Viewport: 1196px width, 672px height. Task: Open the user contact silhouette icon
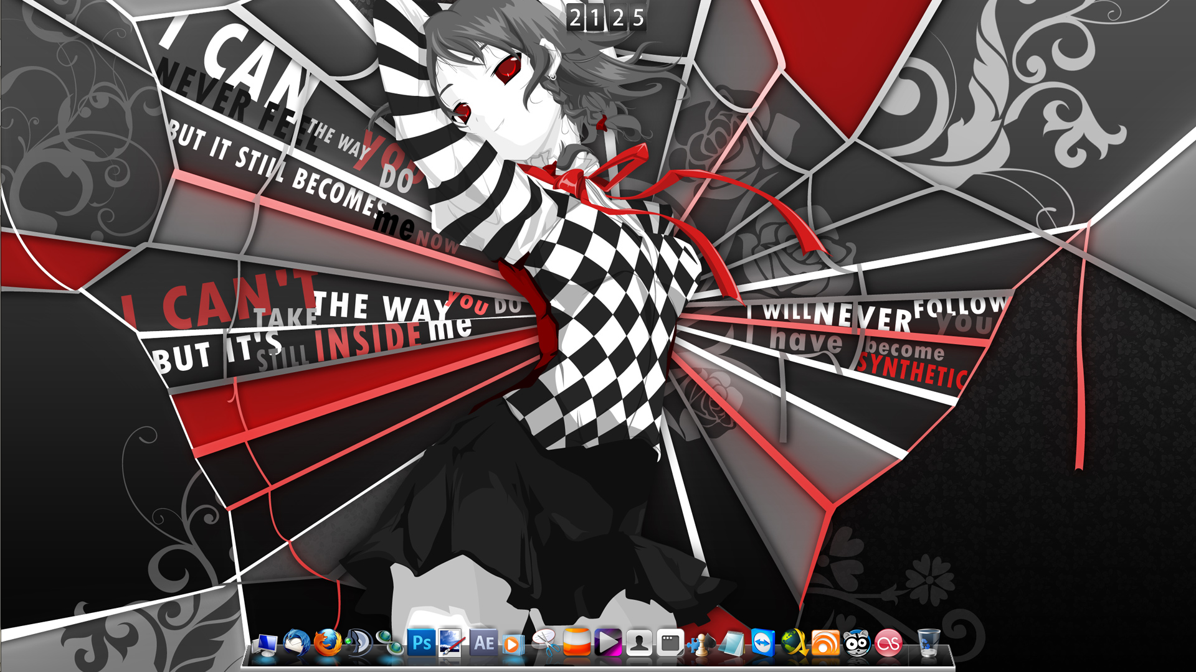[638, 643]
